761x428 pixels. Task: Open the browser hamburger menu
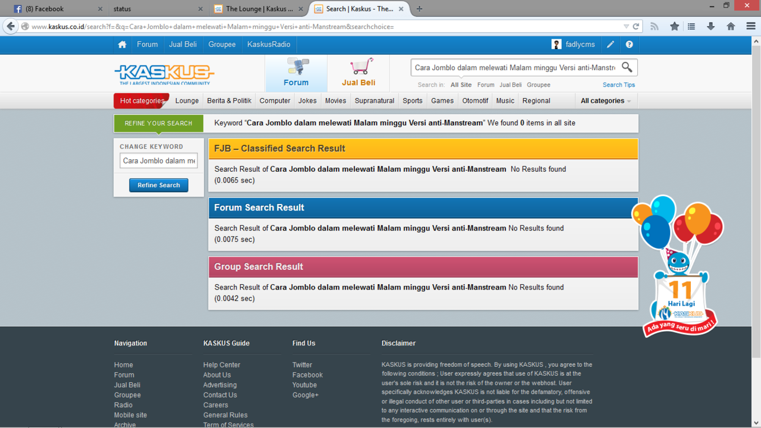click(751, 26)
